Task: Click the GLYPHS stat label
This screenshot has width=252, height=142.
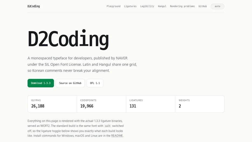Action: coord(36,100)
